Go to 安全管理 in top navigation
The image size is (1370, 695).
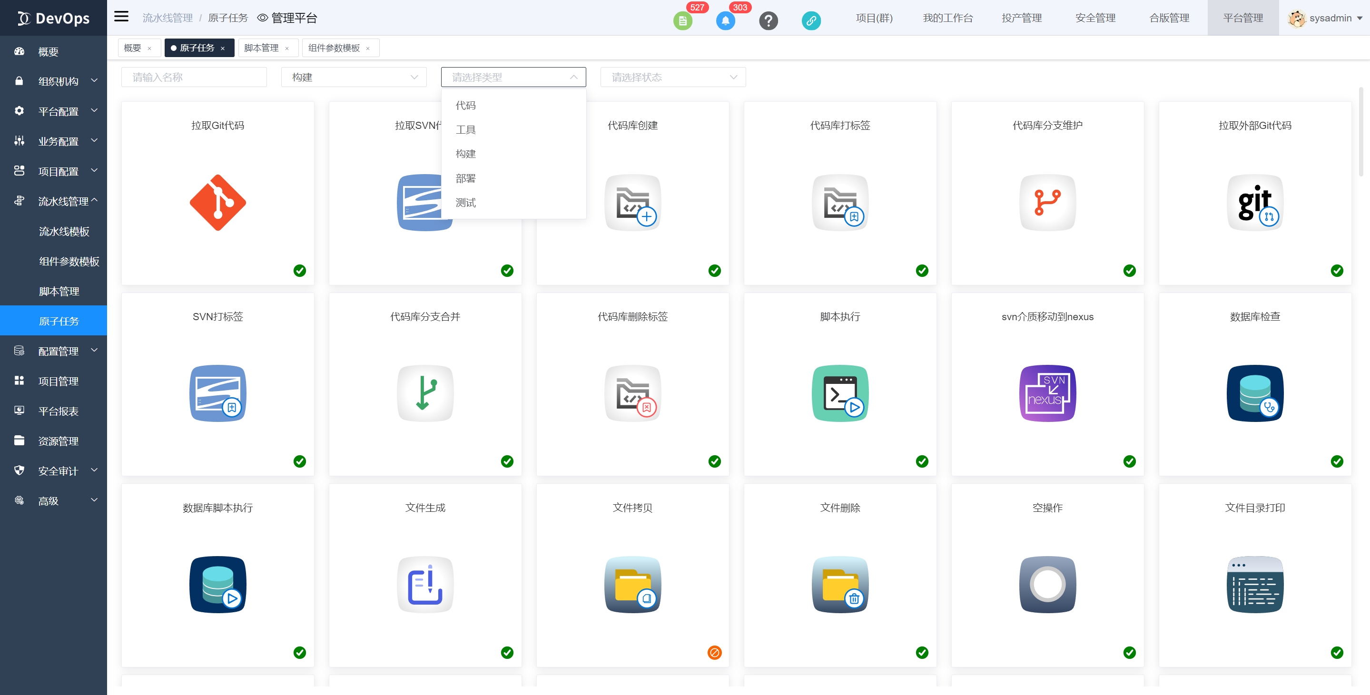click(x=1095, y=18)
